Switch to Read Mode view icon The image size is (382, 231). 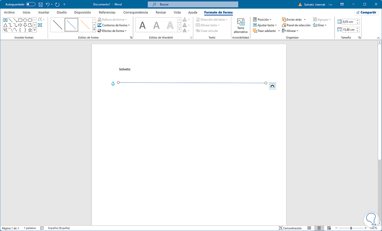pos(310,228)
